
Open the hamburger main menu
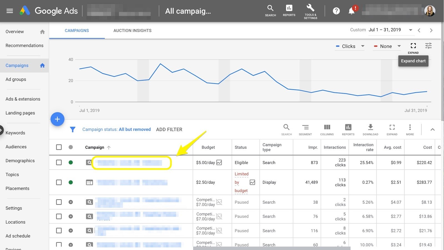tap(10, 11)
